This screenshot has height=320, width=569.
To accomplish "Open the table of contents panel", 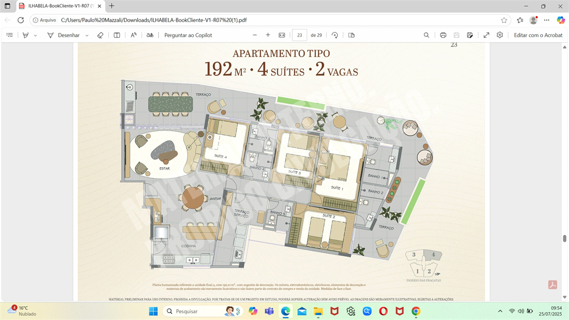I will [x=9, y=34].
